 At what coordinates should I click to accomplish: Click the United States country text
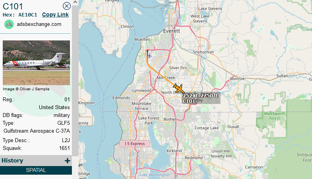[54, 108]
